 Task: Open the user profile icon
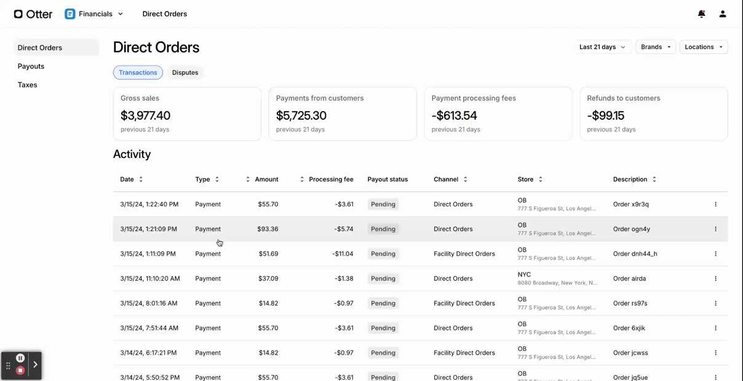coord(722,14)
